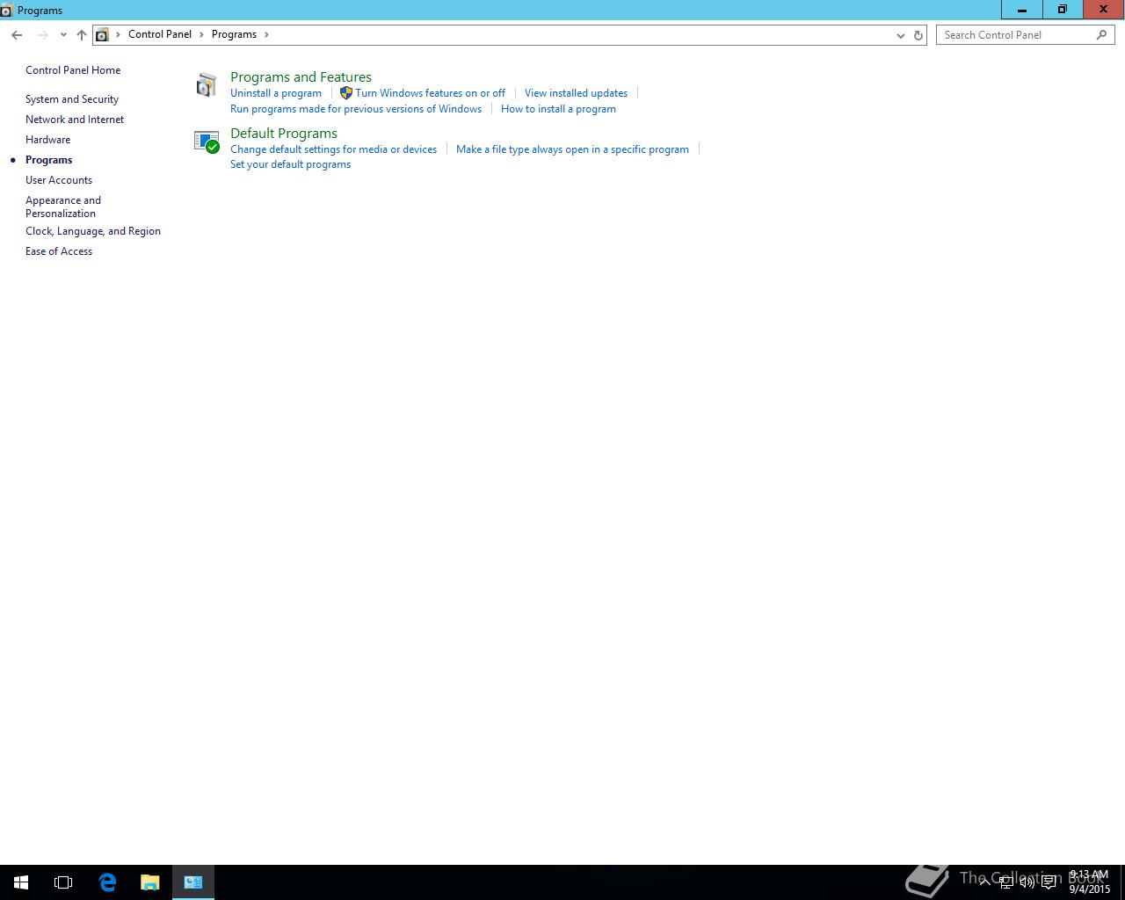The width and height of the screenshot is (1125, 900).
Task: Click the Programs and Features icon
Action: tap(207, 85)
